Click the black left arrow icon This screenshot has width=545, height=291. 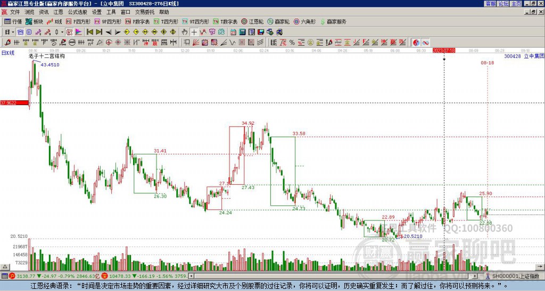(109, 32)
